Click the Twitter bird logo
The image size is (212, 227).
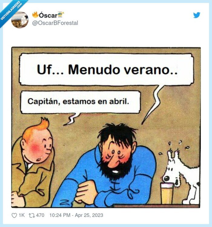197,15
